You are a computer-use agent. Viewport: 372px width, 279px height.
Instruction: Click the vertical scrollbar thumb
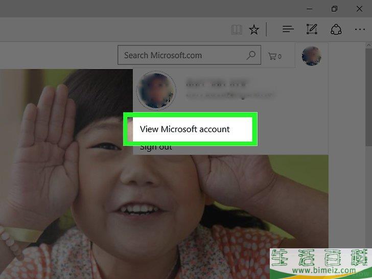(x=368, y=97)
